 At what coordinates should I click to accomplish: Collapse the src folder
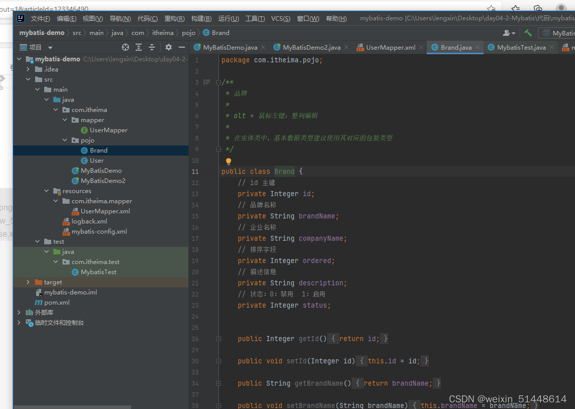point(28,80)
